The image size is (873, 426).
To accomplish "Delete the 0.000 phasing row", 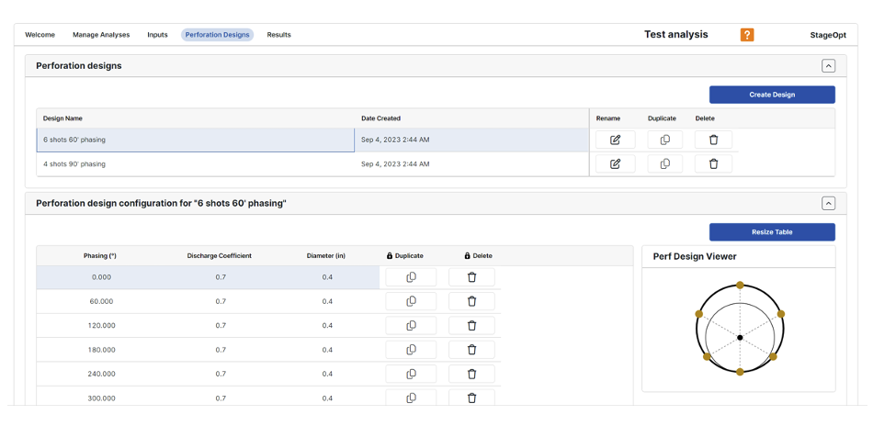I will (x=471, y=277).
